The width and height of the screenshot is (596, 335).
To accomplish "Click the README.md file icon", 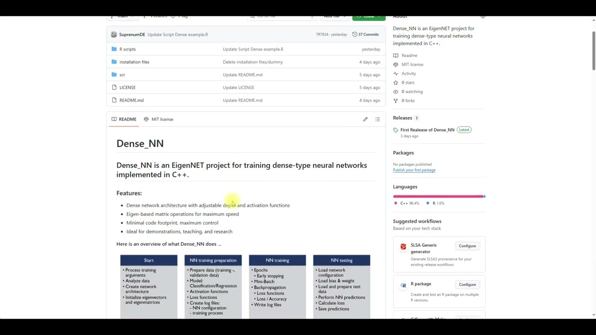I will click(x=114, y=100).
